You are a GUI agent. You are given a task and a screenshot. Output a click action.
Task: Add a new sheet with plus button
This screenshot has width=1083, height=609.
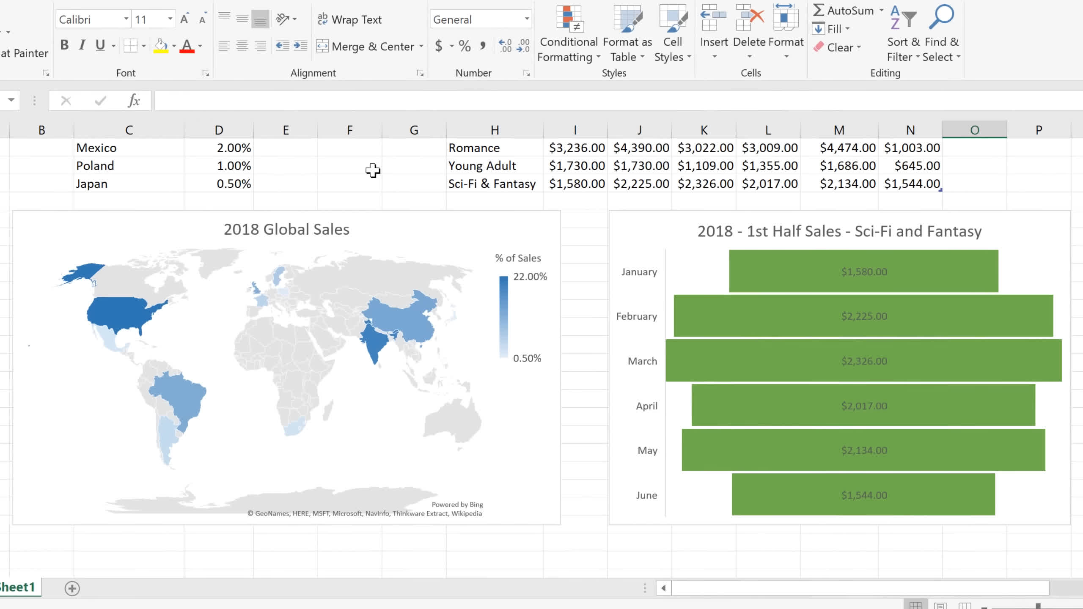(x=72, y=588)
